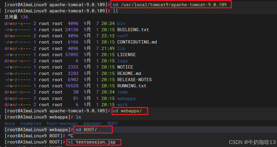
Task: Click the ROOT folder in ls output
Action: (x=113, y=123)
